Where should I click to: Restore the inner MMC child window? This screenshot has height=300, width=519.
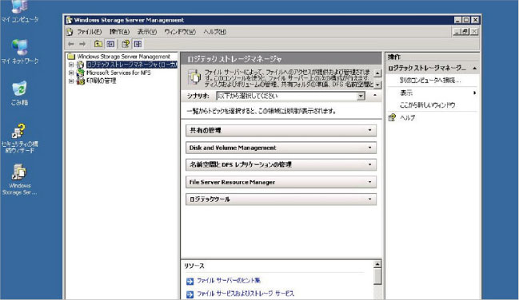465,31
